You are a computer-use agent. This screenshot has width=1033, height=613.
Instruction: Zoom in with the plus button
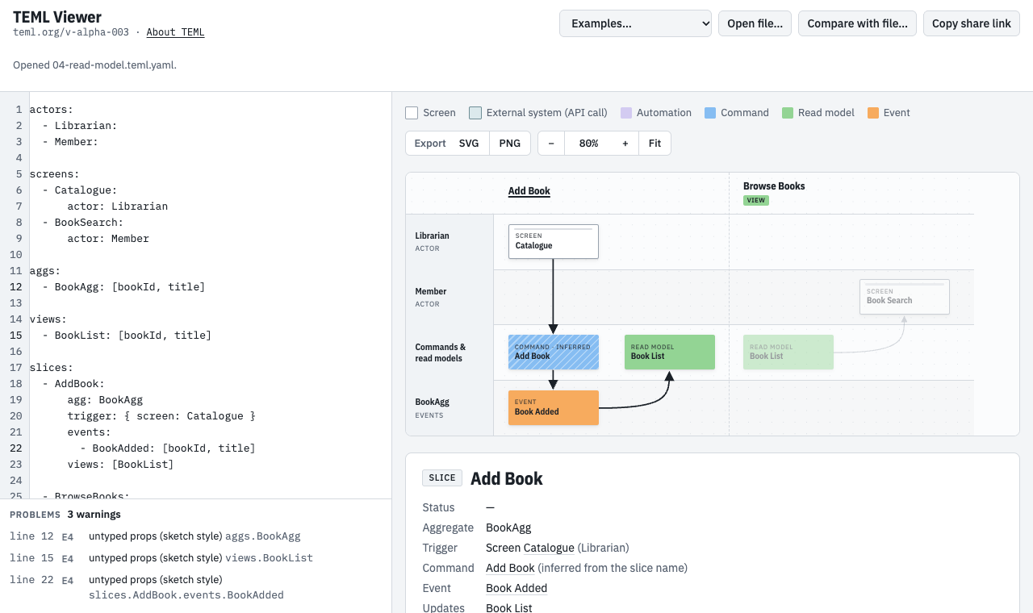pos(625,144)
